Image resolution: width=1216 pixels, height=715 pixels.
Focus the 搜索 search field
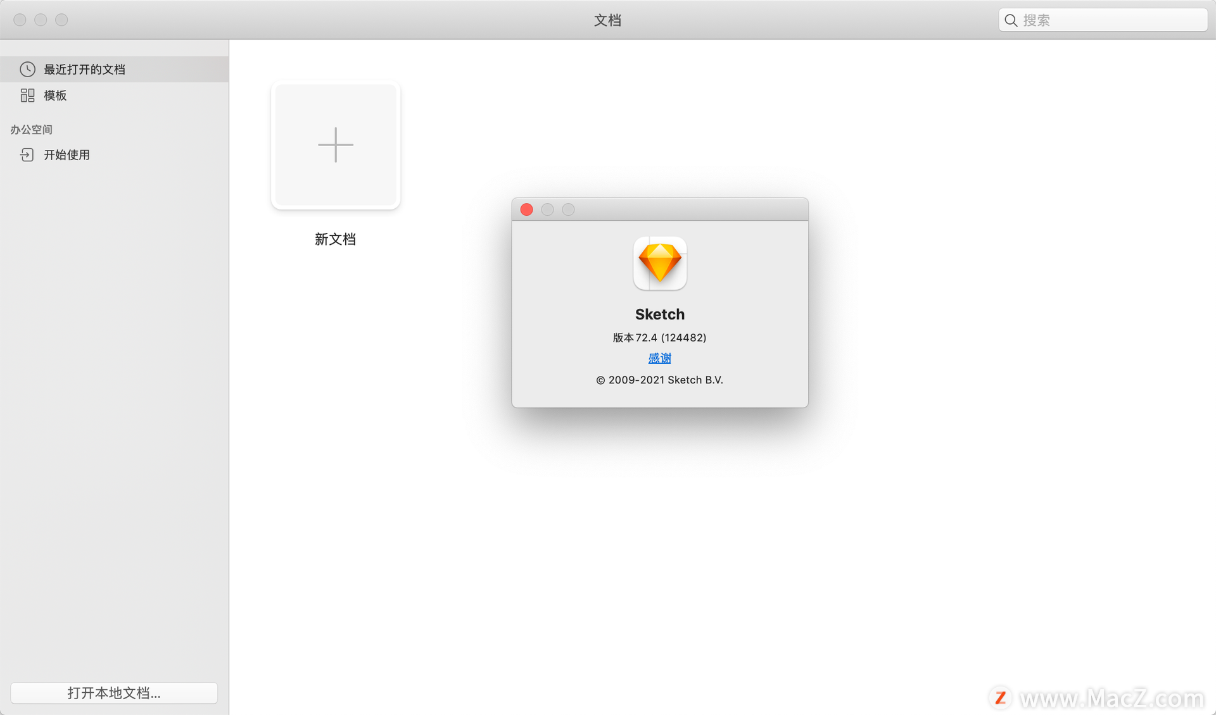pos(1103,20)
